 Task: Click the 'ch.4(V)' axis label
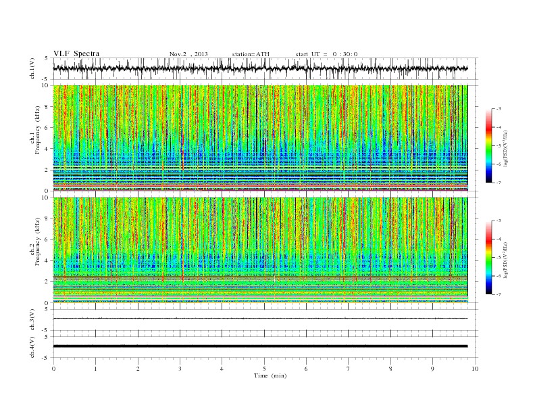32,347
